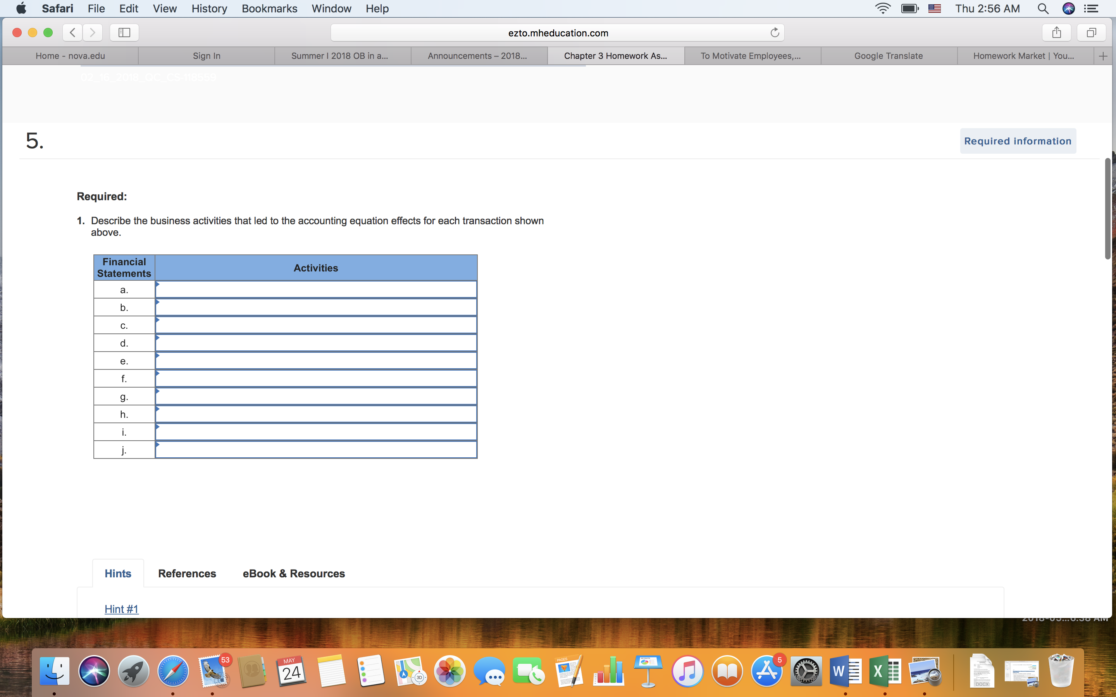Open System Preferences from the Dock

pos(806,671)
